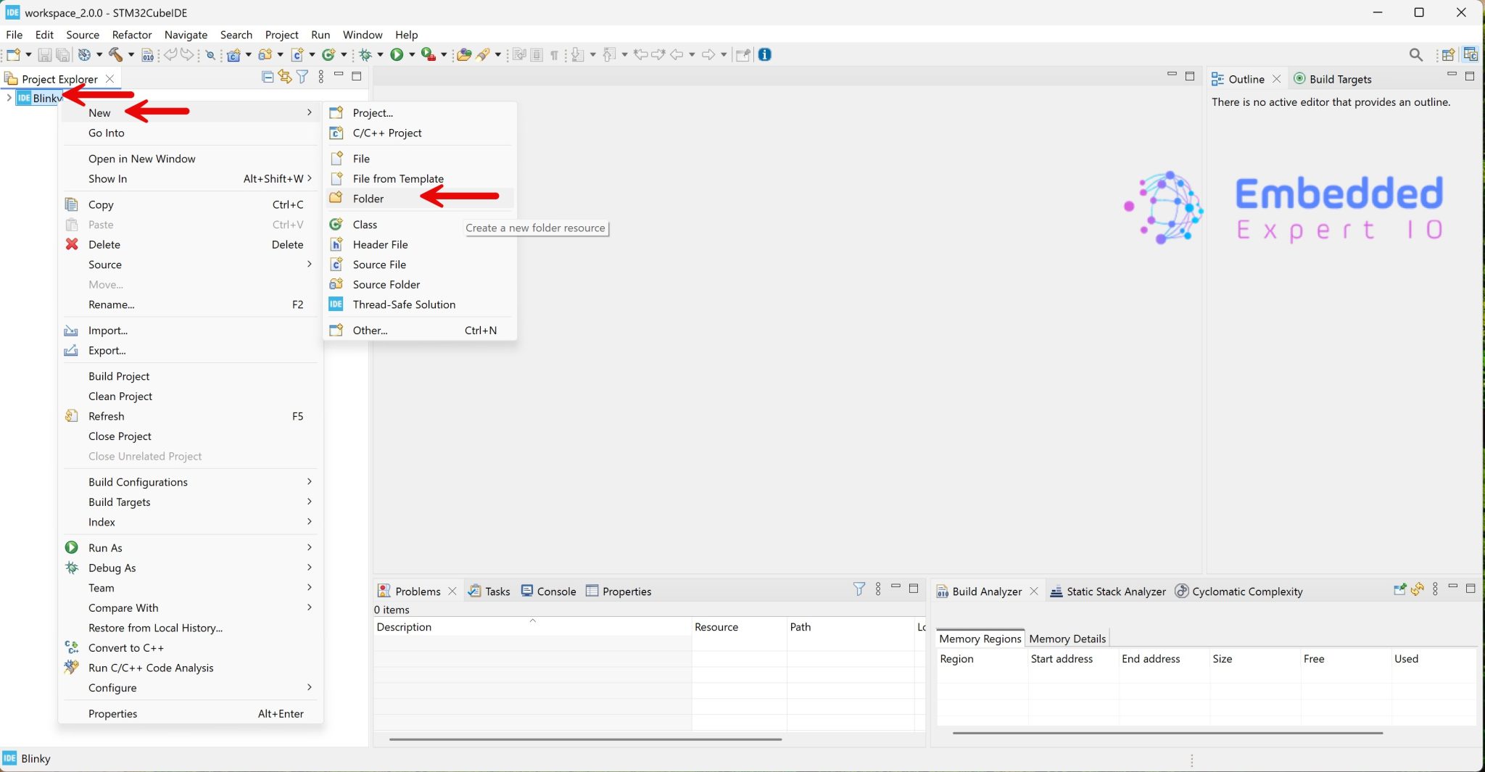Open the New toolbar dropdown arrow
Viewport: 1485px width, 772px height.
(28, 54)
